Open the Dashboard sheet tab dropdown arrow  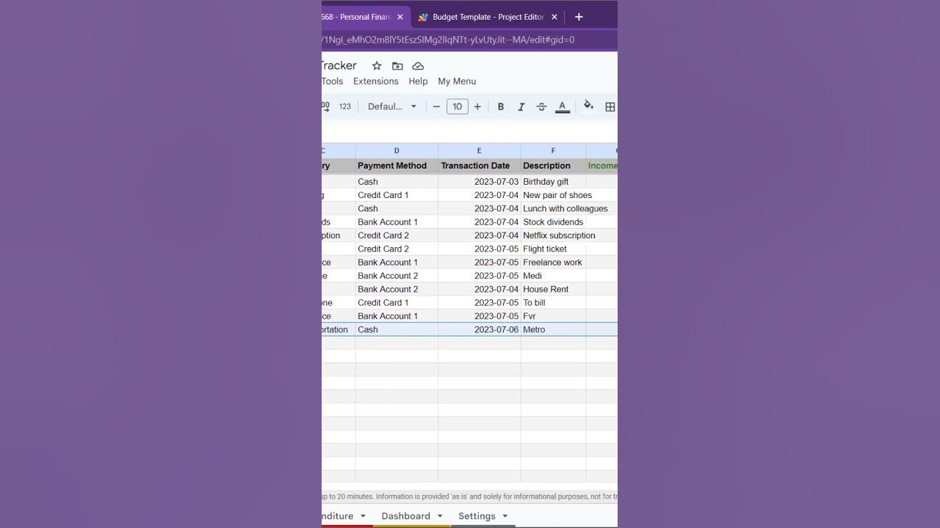tap(440, 516)
